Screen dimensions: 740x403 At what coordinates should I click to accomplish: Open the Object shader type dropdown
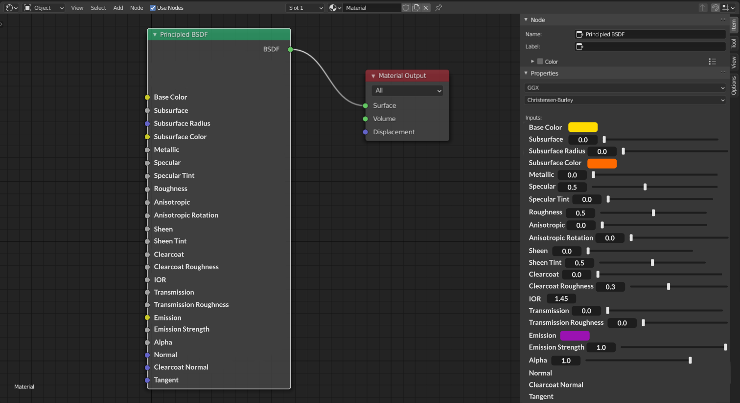coord(44,8)
